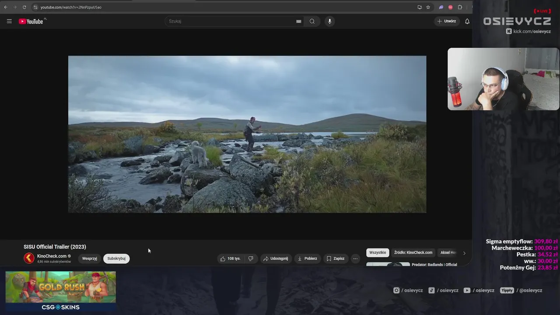Click the SISU Official Trailer (2023) title

click(55, 247)
